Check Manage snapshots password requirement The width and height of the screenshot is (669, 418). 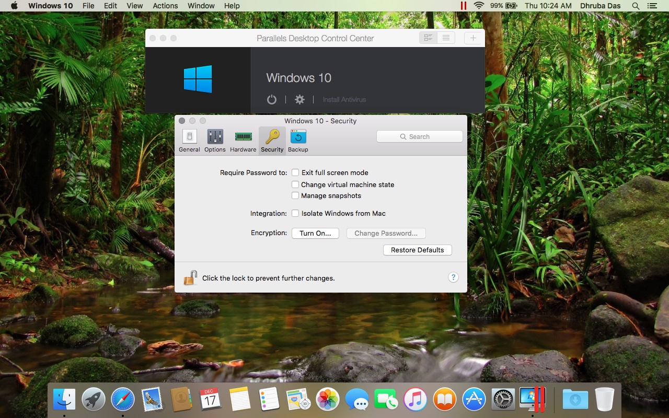295,195
